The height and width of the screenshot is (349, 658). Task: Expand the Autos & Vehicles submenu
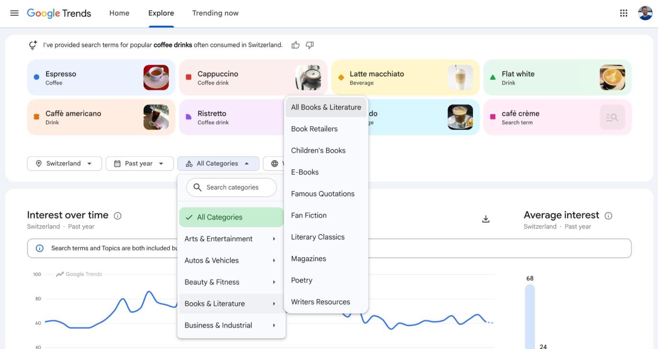click(x=231, y=261)
